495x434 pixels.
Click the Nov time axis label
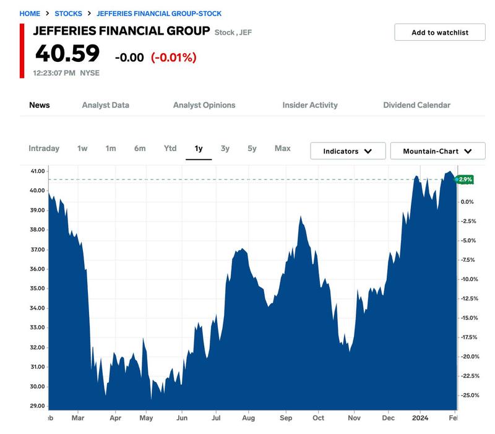tap(354, 418)
